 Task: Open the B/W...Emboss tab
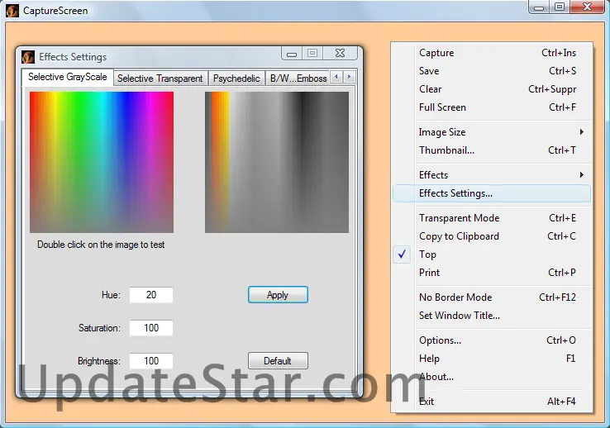click(x=298, y=78)
